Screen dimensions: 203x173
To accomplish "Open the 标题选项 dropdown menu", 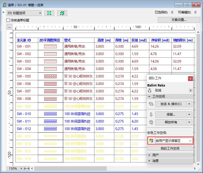I will [24, 13].
